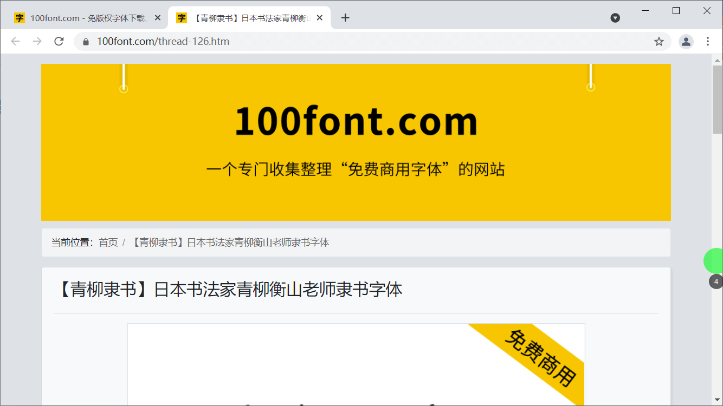The width and height of the screenshot is (723, 406).
Task: Switch to the 100font.com 免版权字体下载 tab
Action: click(87, 18)
